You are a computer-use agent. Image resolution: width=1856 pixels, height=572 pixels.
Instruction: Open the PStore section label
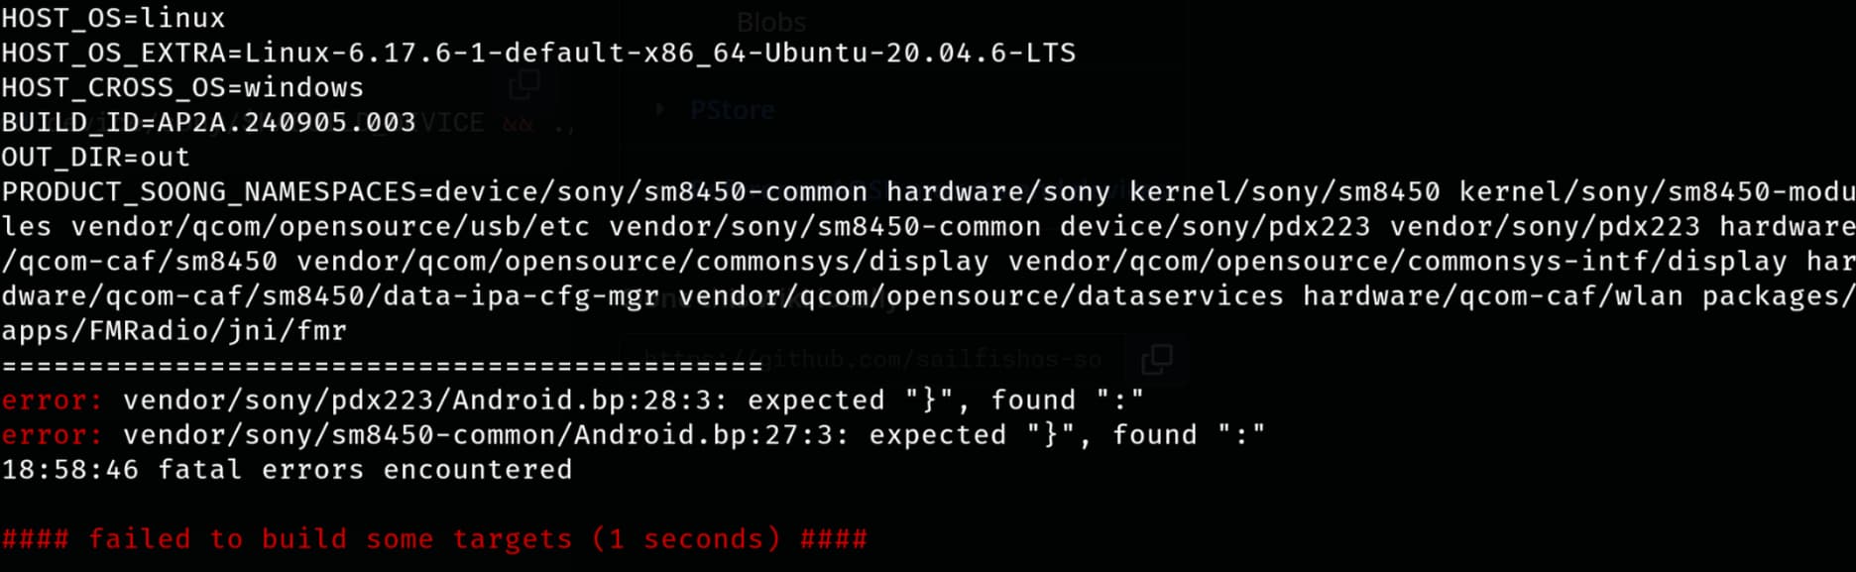click(x=732, y=110)
